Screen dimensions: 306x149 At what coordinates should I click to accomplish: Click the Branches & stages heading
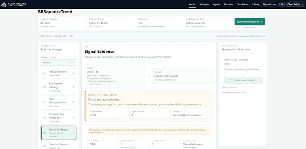coord(52,50)
